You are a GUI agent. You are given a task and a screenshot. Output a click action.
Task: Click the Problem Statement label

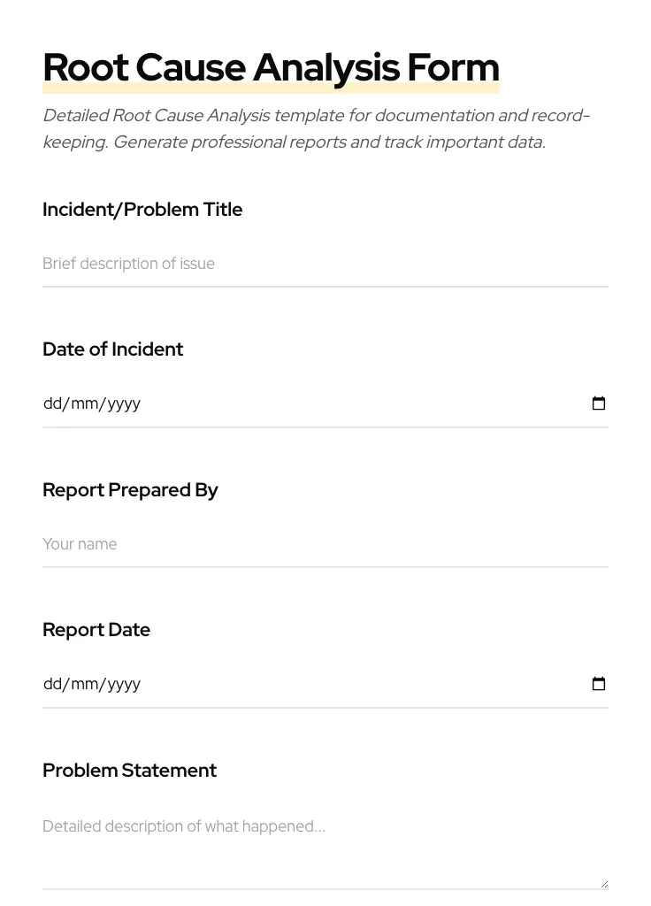(x=129, y=771)
